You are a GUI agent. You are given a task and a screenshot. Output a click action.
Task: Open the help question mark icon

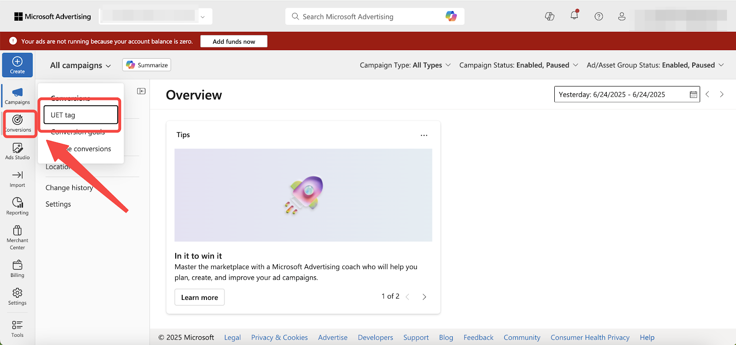tap(598, 17)
